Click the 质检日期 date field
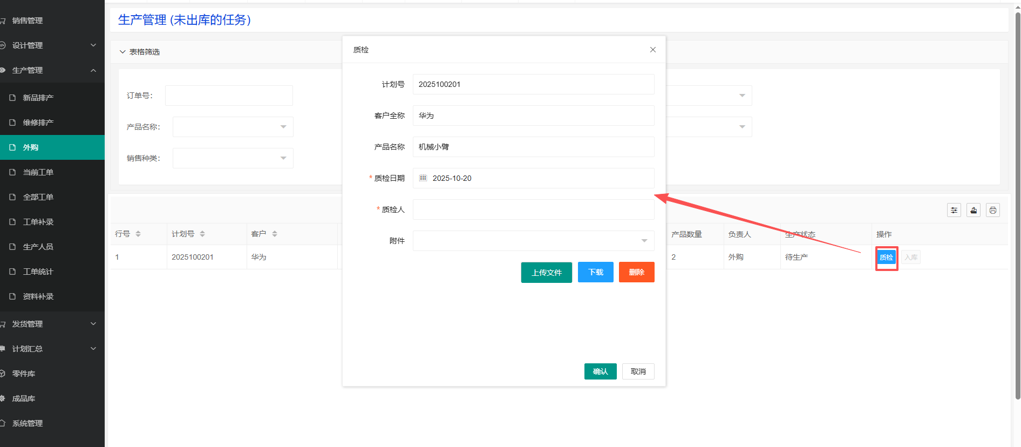 click(x=533, y=178)
